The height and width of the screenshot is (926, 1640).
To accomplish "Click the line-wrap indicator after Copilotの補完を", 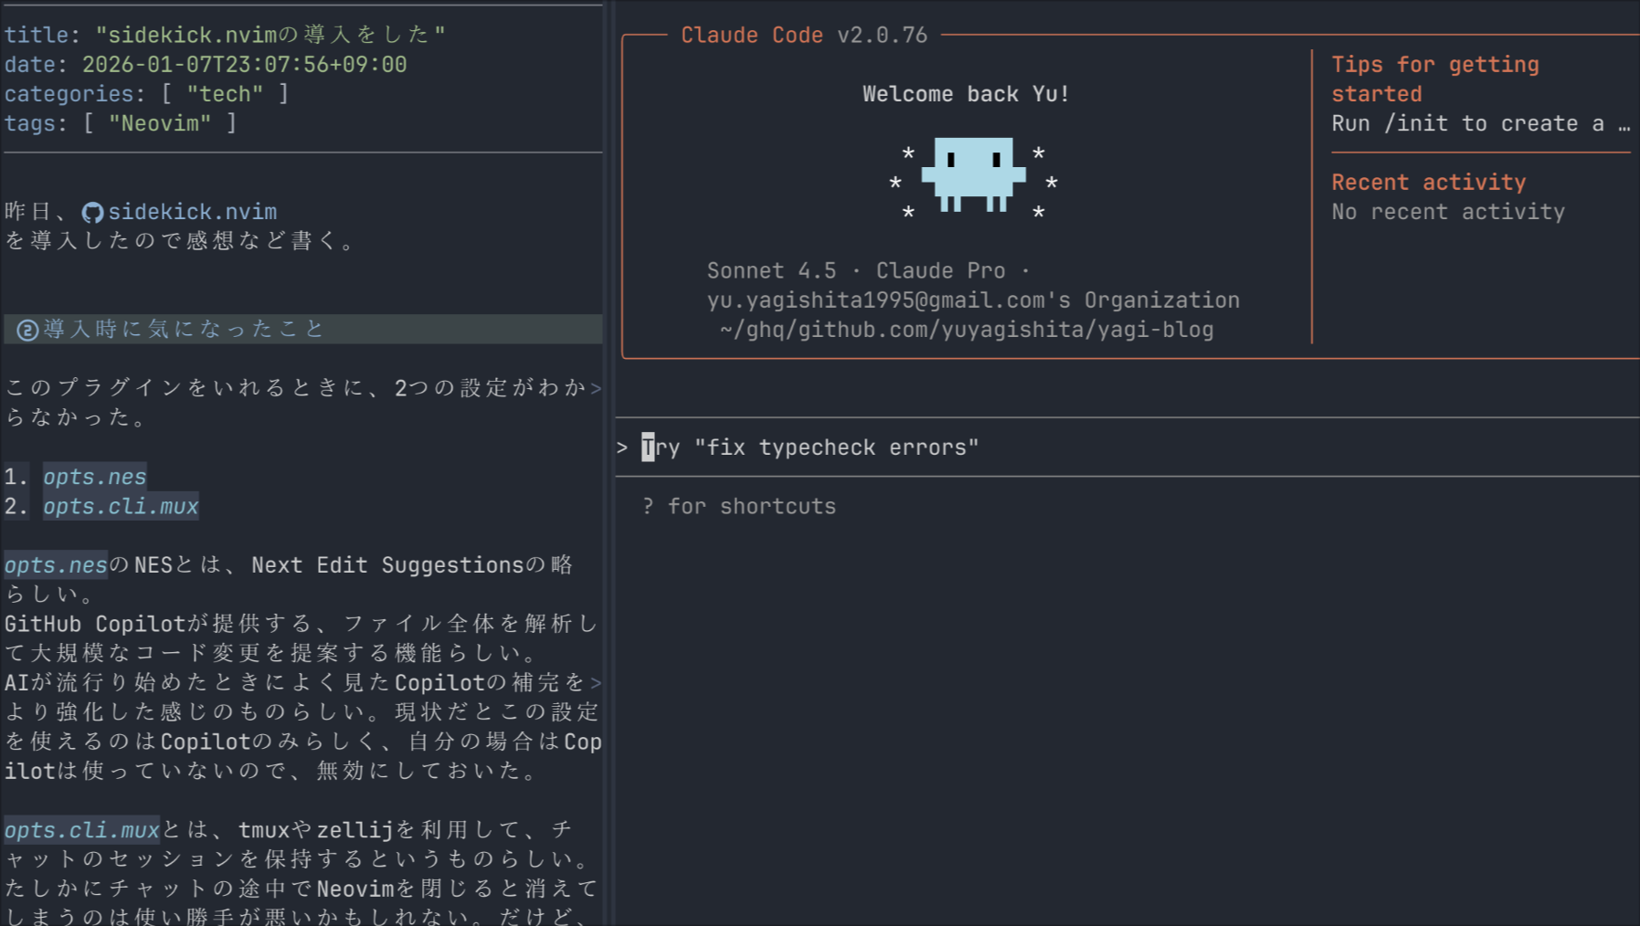I will 596,683.
